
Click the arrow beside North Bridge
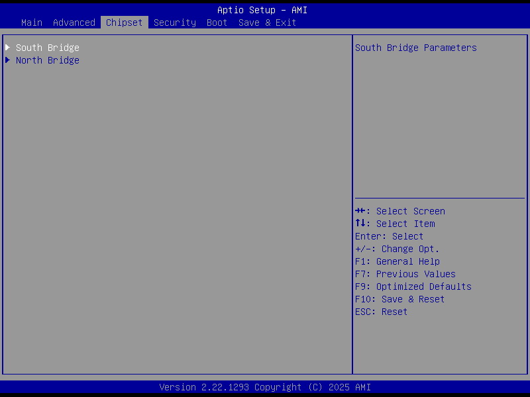8,60
